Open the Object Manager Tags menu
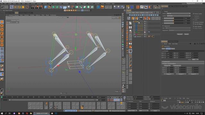 coord(147,13)
